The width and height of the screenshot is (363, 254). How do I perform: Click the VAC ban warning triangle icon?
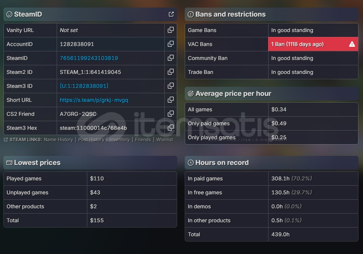pyautogui.click(x=352, y=44)
